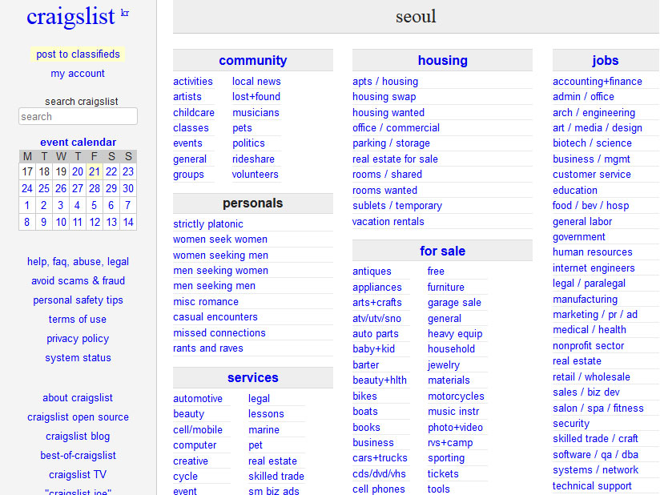This screenshot has width=660, height=495.
Task: Open cars+trucks listings
Action: 380,458
